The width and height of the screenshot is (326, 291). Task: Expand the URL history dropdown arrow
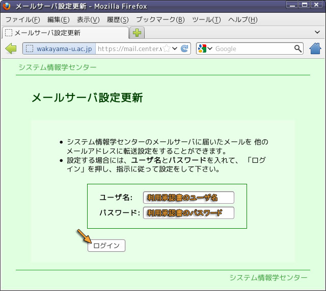175,48
